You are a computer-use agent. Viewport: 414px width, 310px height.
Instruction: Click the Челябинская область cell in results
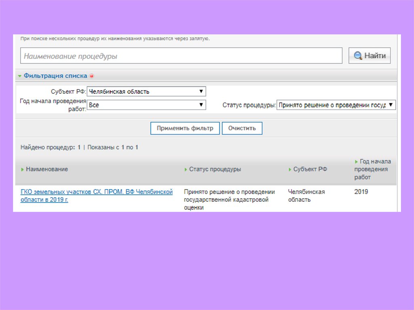[x=306, y=196]
